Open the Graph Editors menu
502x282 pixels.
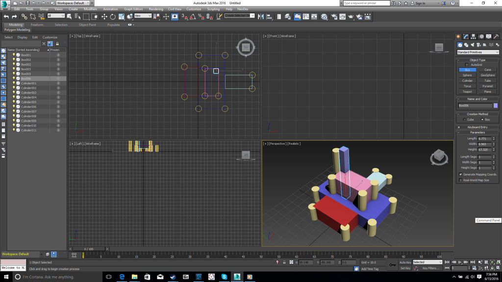point(133,9)
